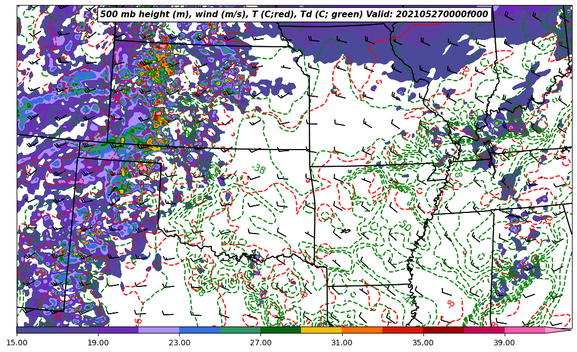Image resolution: width=577 pixels, height=352 pixels.
Task: Select the 31.00 colorbar tick label
Action: (x=342, y=343)
